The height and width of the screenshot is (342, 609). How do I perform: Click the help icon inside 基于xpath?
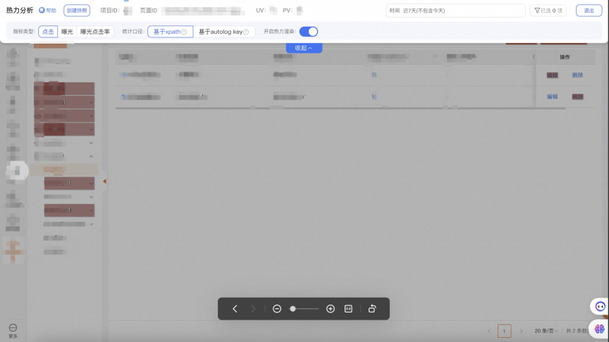[x=184, y=32]
